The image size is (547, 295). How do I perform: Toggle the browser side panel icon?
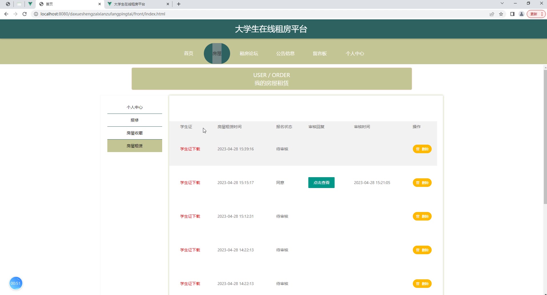pos(512,14)
